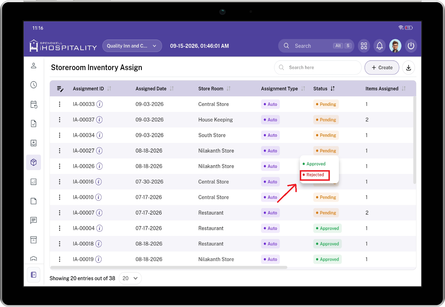Open the sidebar chat message icon
Viewport: 445px width, 307px height.
(34, 221)
